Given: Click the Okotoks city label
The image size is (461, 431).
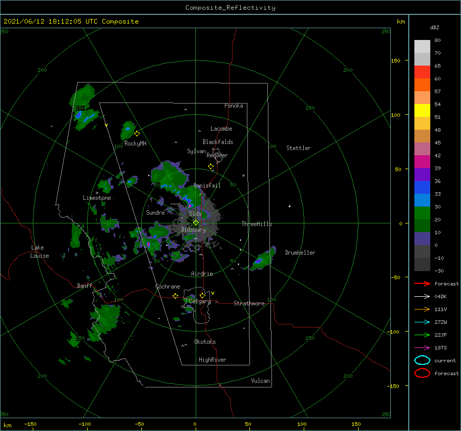Looking at the screenshot, I should point(205,342).
